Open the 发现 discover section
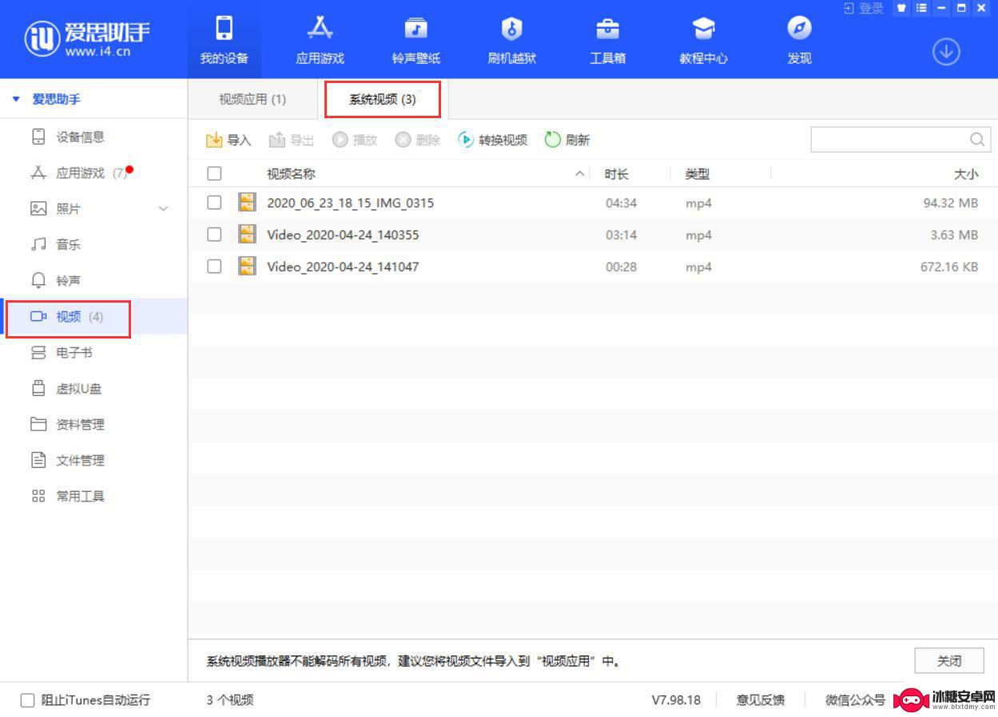Screen dimensions: 998x717 pyautogui.click(x=799, y=40)
